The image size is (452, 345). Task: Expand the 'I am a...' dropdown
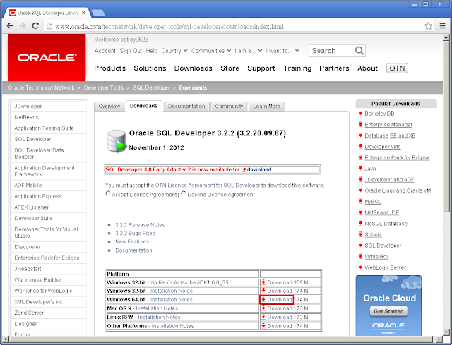coord(249,51)
